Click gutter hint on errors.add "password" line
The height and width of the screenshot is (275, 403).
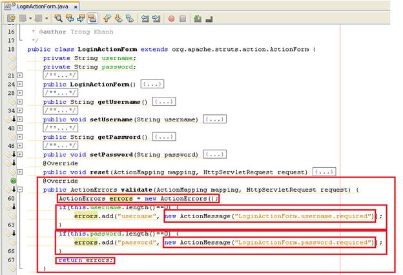[13, 242]
